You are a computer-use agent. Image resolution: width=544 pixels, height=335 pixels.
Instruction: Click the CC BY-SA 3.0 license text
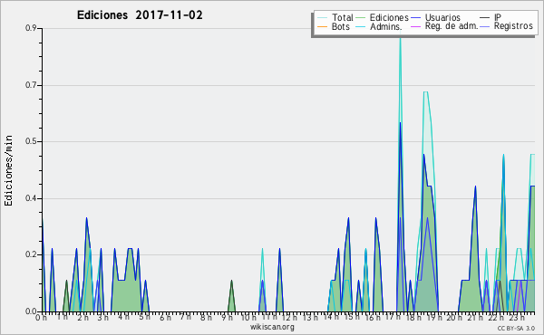coord(516,328)
